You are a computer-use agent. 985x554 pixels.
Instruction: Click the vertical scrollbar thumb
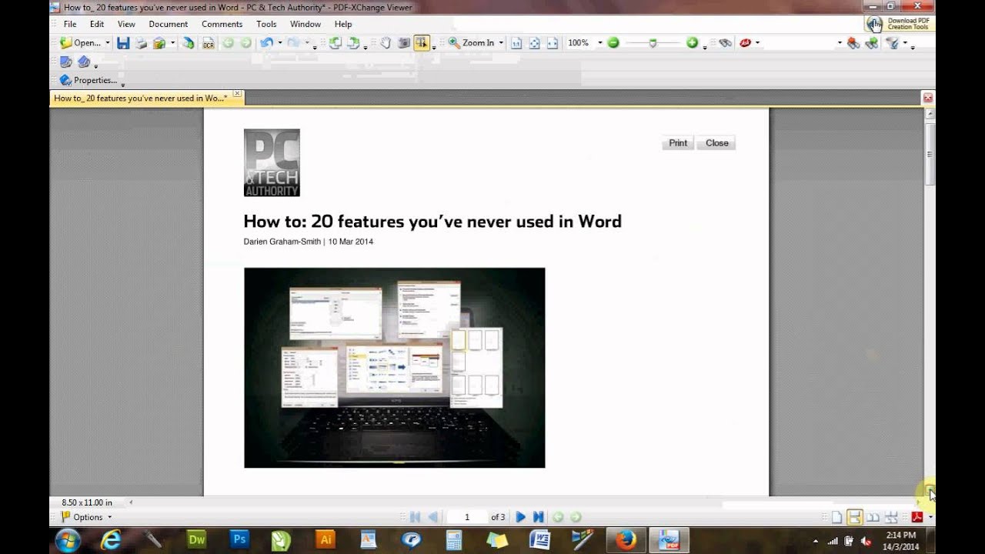pyautogui.click(x=930, y=154)
